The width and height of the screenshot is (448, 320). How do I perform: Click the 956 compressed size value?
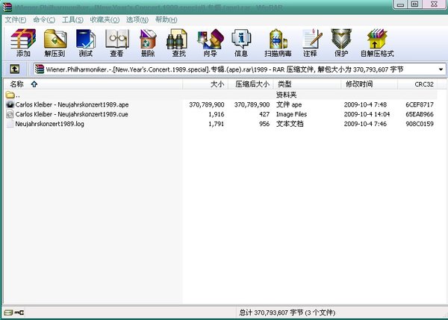[264, 124]
